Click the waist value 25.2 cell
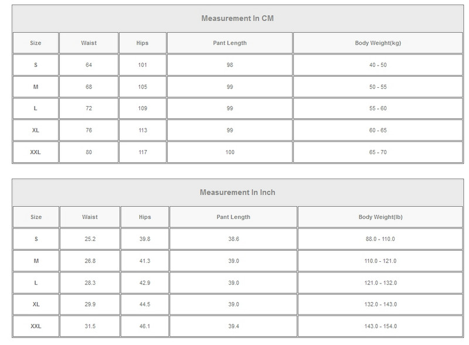The image size is (469, 345). pyautogui.click(x=90, y=239)
